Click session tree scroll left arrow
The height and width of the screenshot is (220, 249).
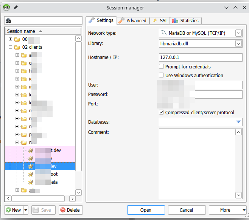tap(8, 198)
